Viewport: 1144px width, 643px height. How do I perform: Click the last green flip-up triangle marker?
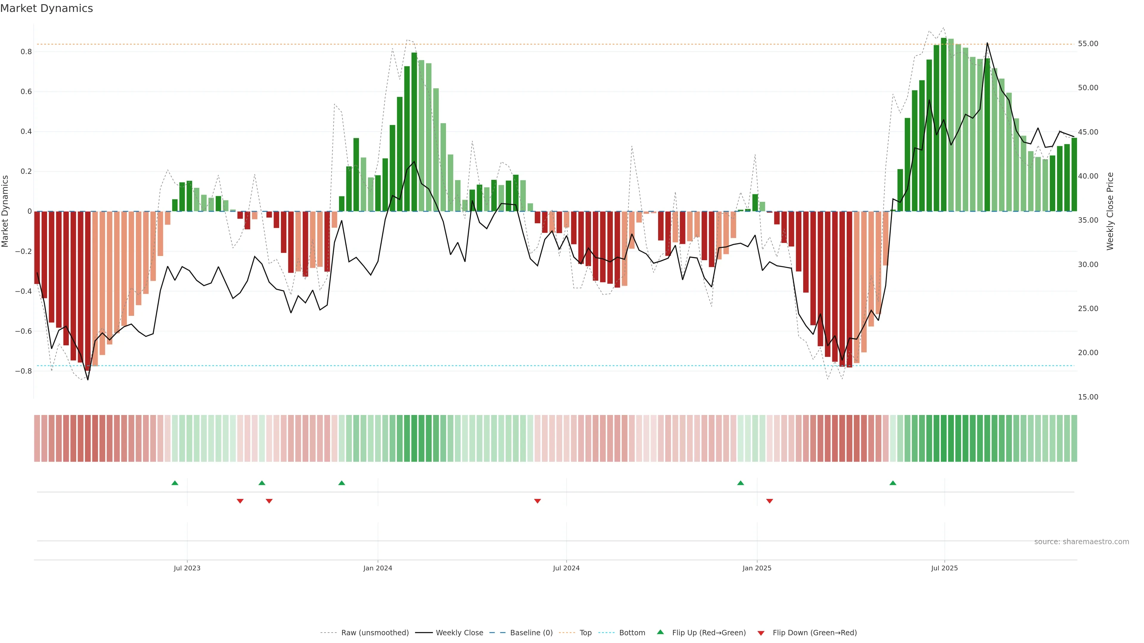click(893, 483)
